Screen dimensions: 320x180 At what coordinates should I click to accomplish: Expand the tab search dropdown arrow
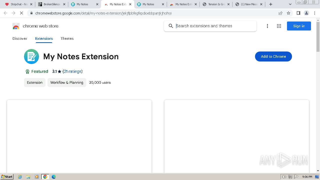[x=290, y=4]
